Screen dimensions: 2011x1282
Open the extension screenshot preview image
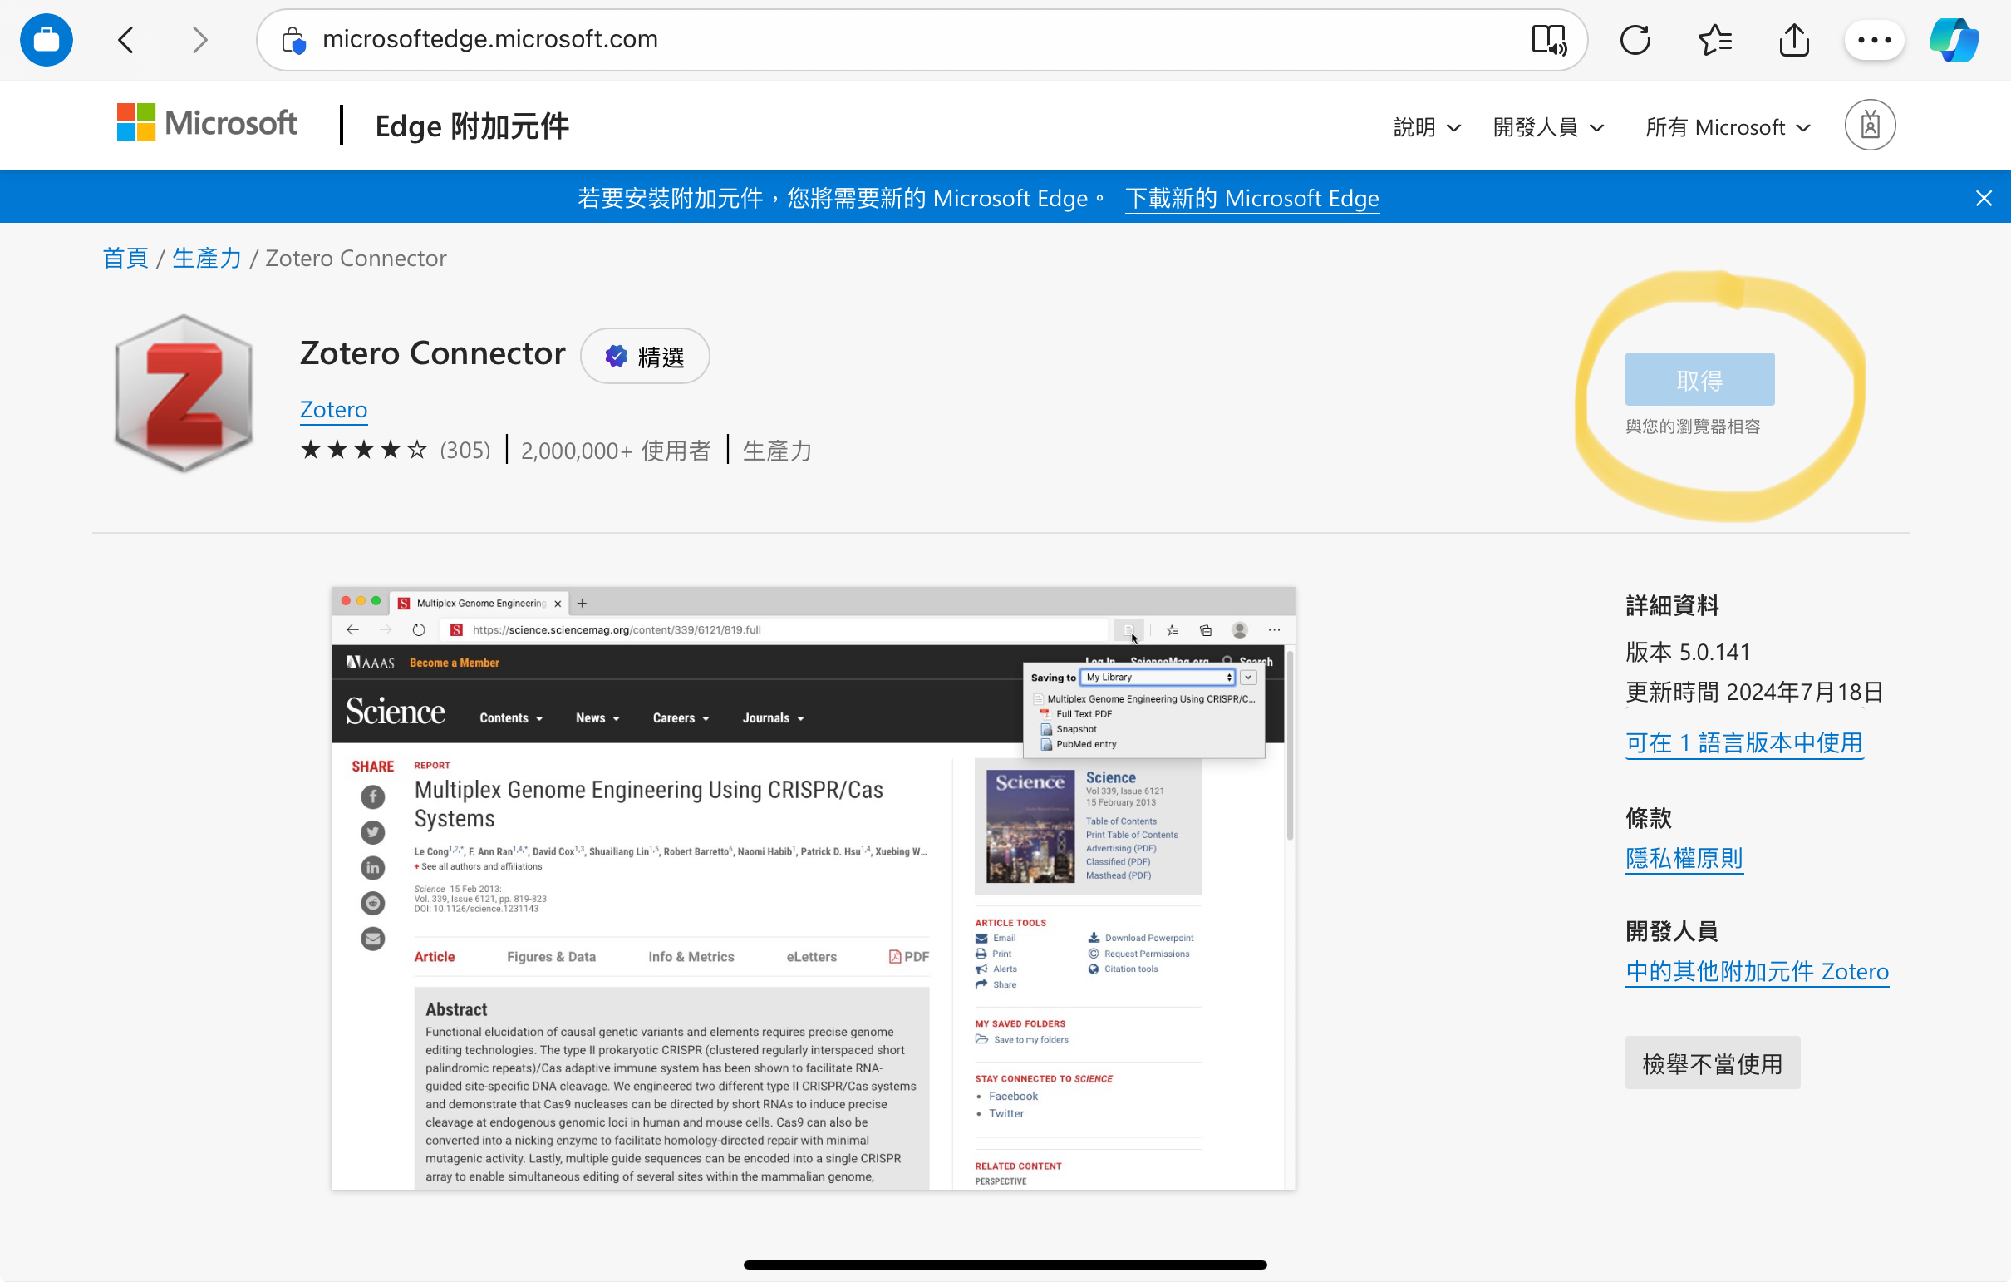pos(813,888)
